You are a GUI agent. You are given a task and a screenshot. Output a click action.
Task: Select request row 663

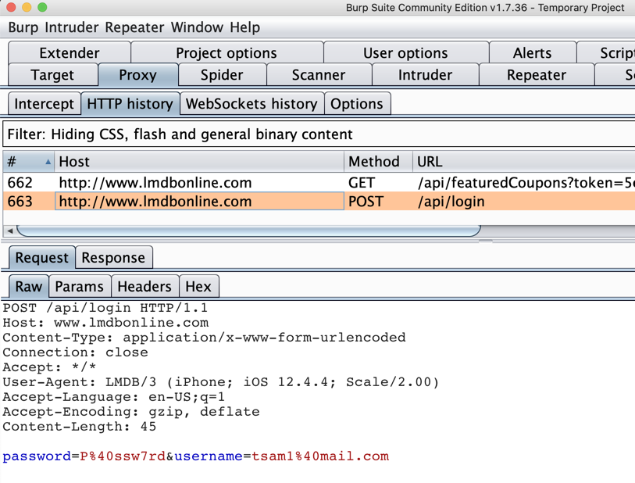pyautogui.click(x=319, y=202)
